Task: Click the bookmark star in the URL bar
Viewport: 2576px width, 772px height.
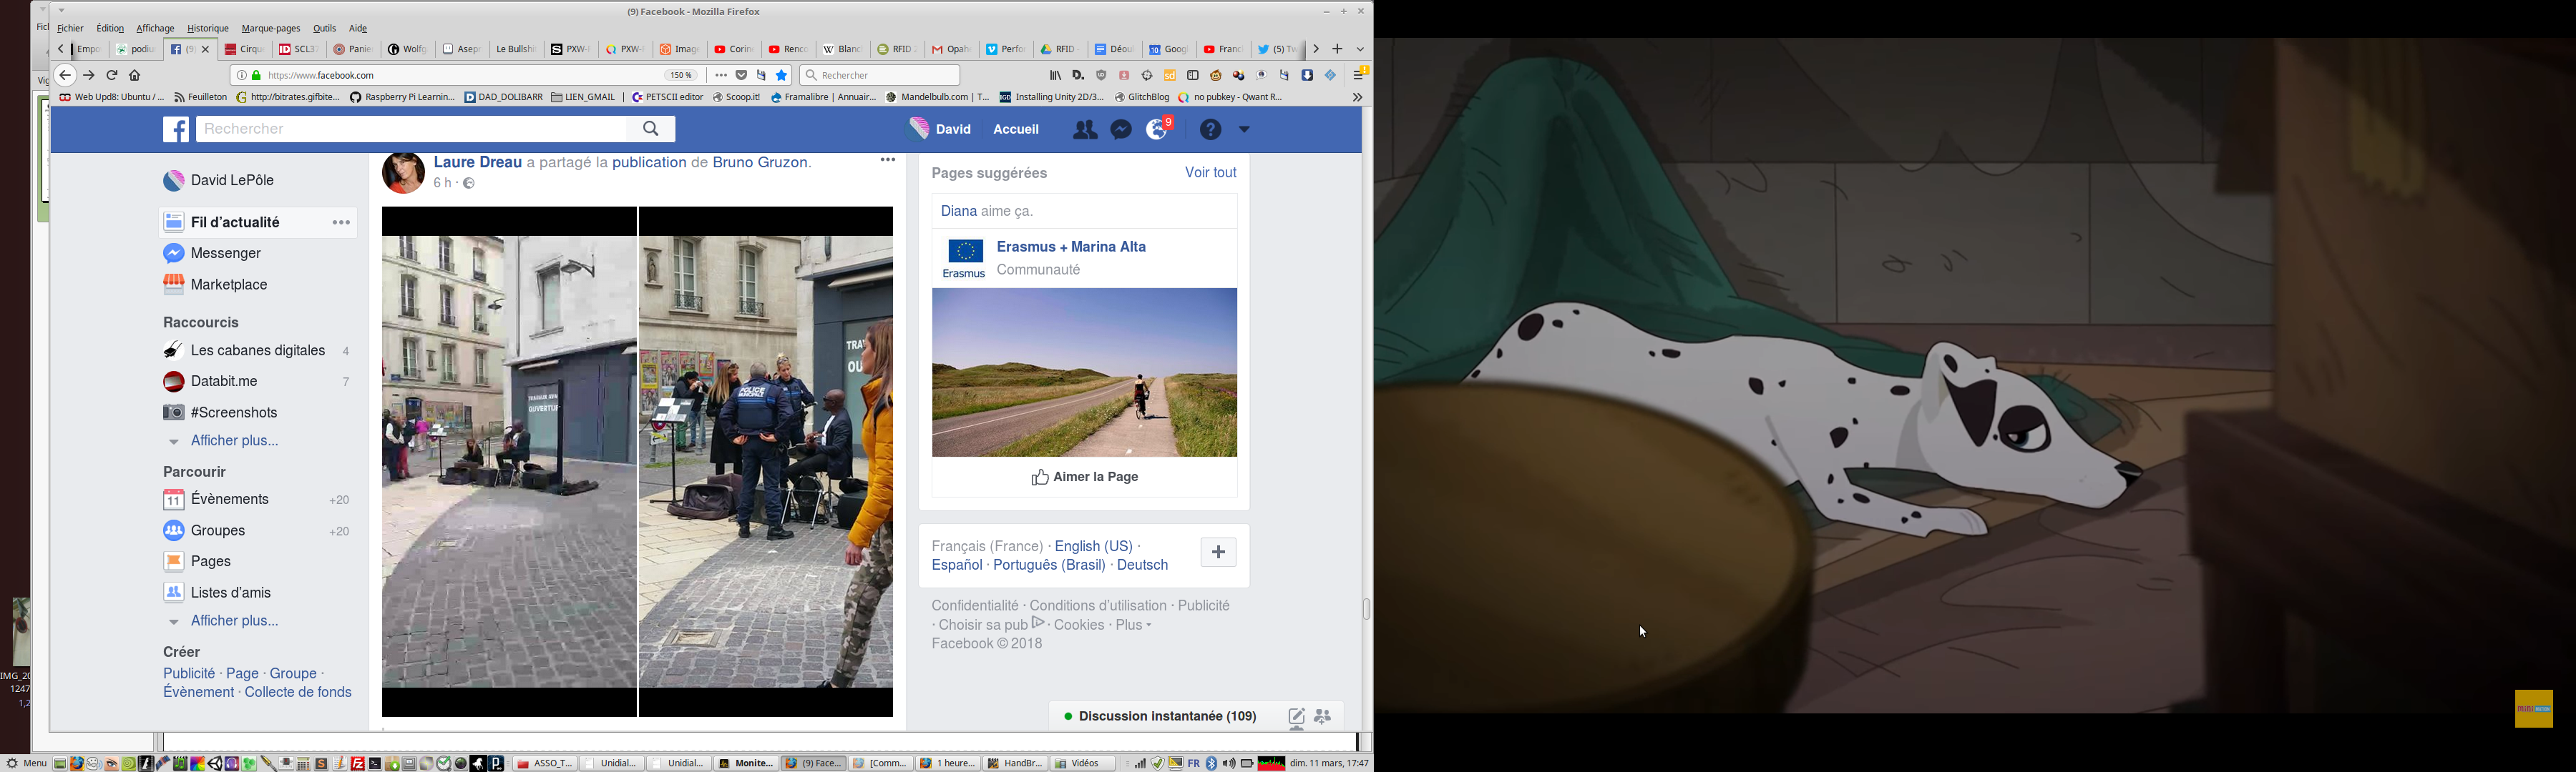Action: [782, 76]
